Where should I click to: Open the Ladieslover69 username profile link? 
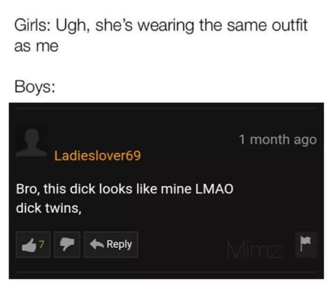coord(97,156)
